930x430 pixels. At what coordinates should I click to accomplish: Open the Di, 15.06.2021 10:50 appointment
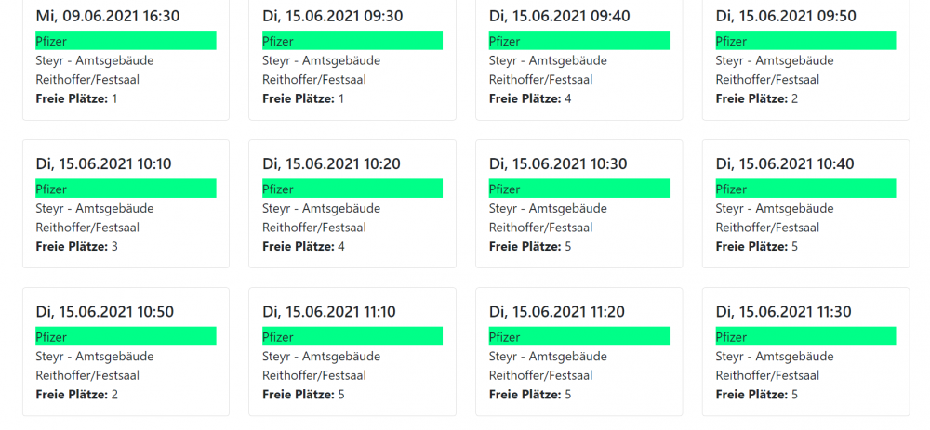click(x=126, y=352)
